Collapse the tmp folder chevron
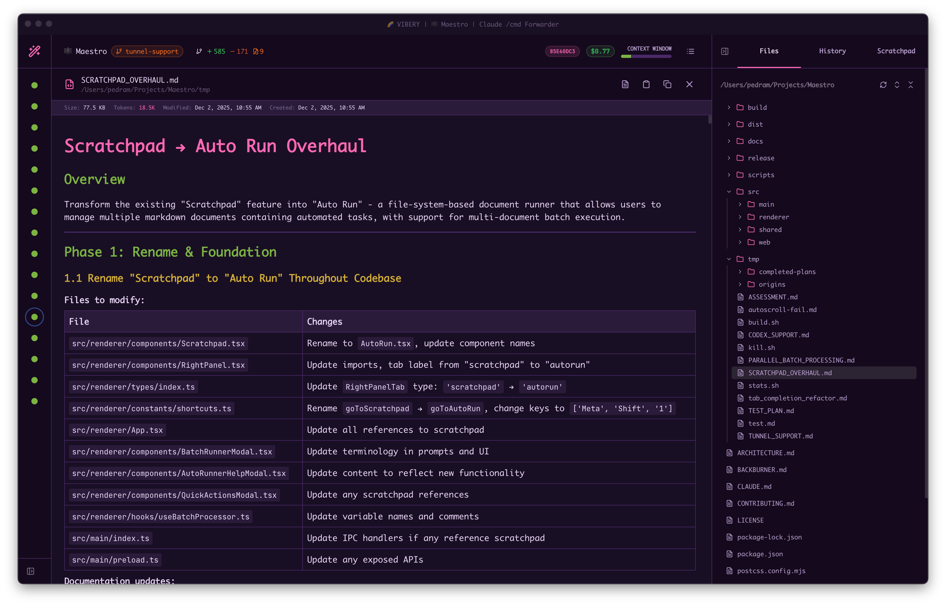The width and height of the screenshot is (946, 606). (x=728, y=259)
